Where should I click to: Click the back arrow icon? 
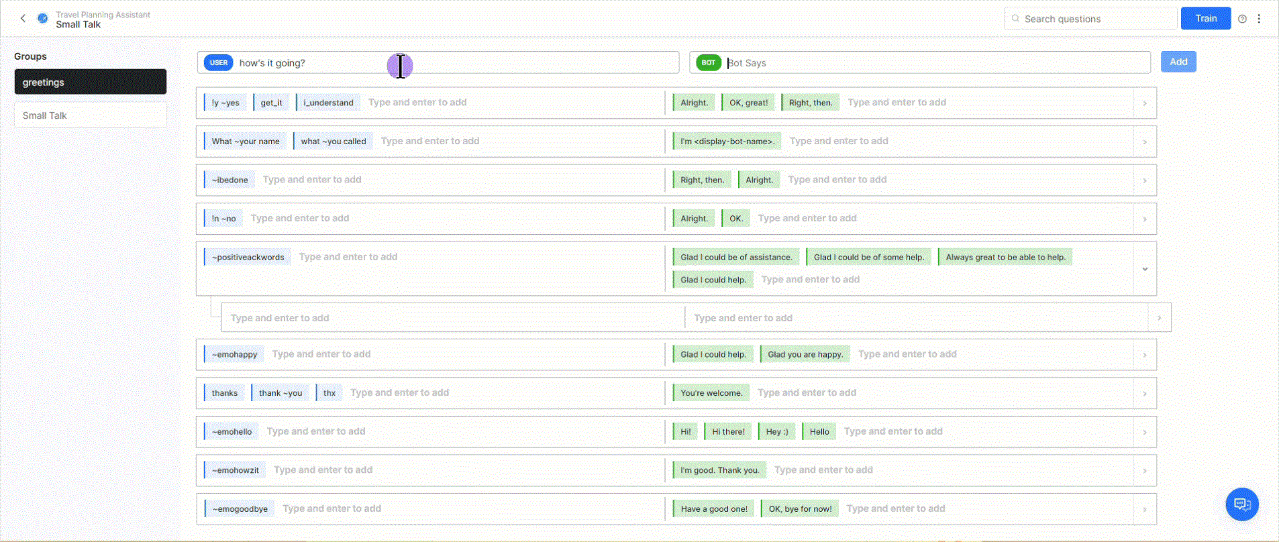23,19
